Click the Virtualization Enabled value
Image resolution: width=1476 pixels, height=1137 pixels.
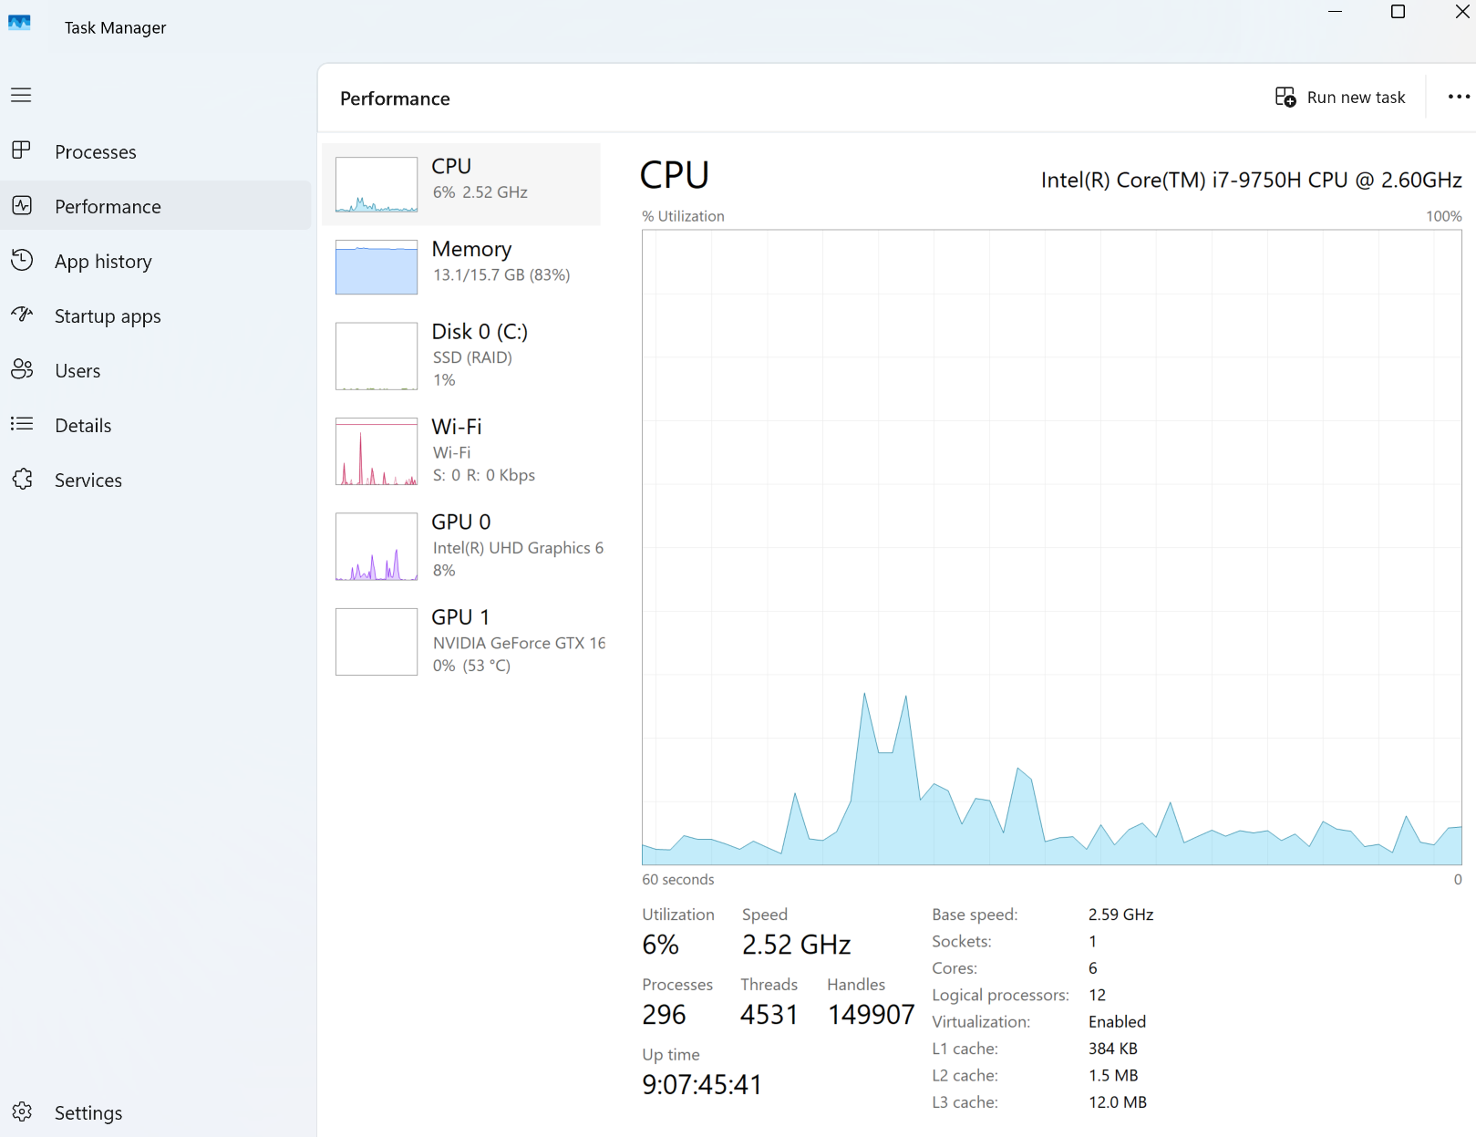pyautogui.click(x=1117, y=1022)
